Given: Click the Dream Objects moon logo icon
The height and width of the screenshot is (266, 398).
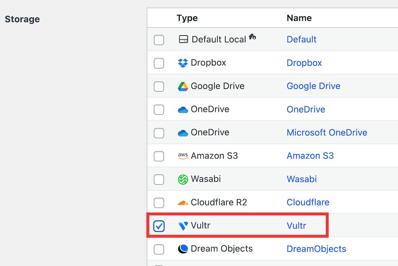Looking at the screenshot, I should click(x=183, y=249).
